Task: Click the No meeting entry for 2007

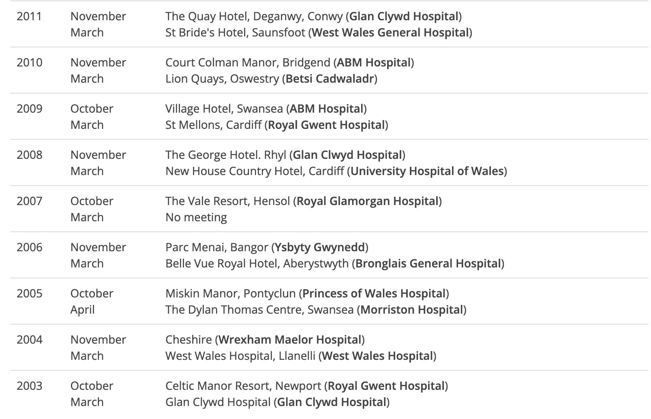Action: pyautogui.click(x=196, y=217)
